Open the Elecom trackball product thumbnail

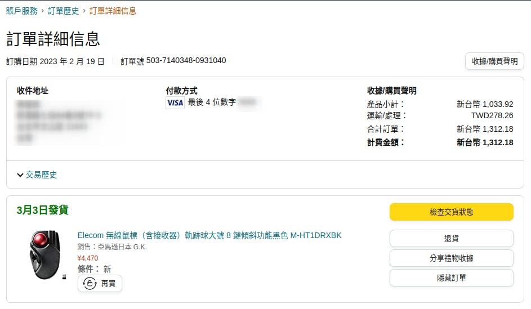pos(46,255)
